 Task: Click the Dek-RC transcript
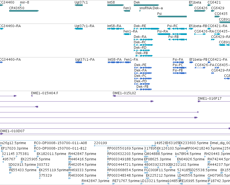pos(143,45)
